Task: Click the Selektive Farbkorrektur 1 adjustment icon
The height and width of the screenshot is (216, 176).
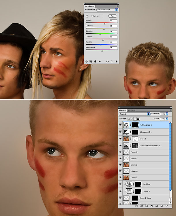Action: pos(126,145)
